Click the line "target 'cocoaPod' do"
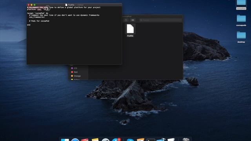Screen dimensions: 251x141 pos(38,13)
